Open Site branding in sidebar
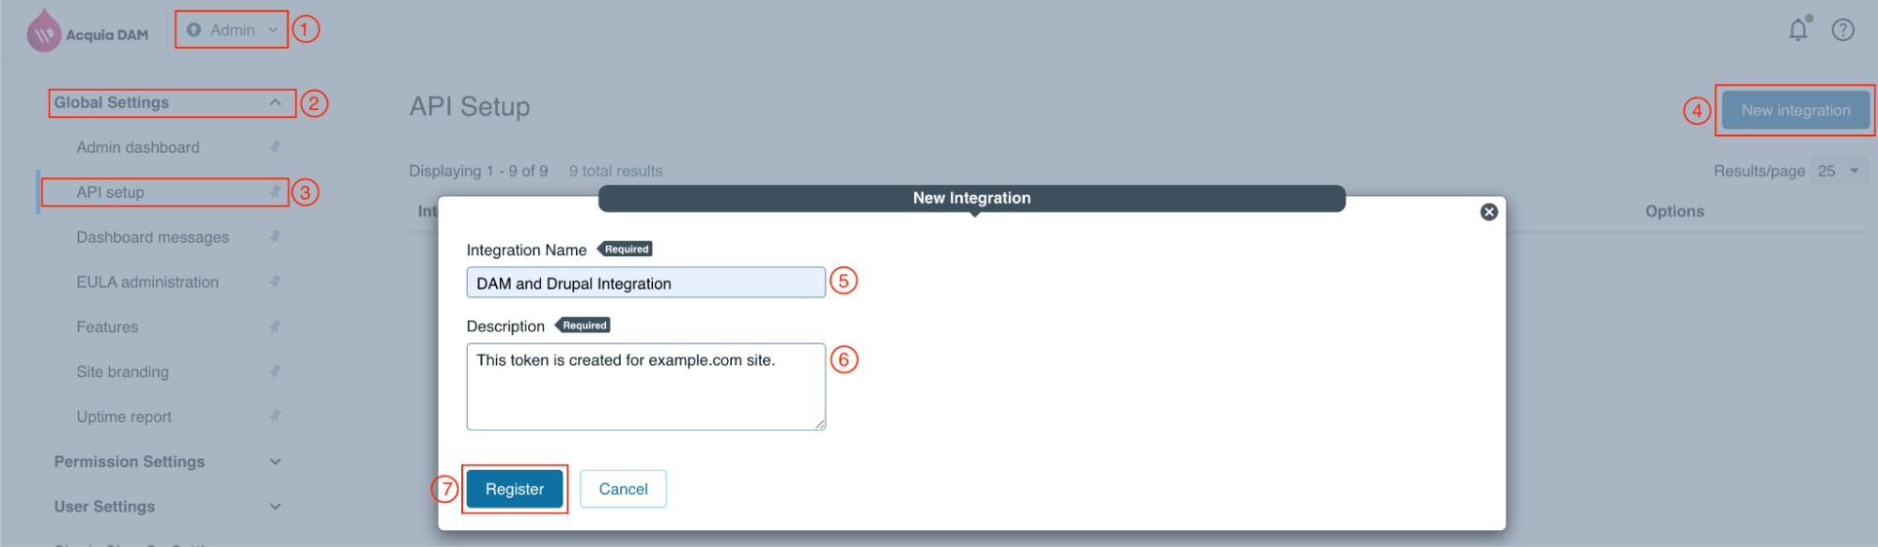The width and height of the screenshot is (1878, 547). coord(123,372)
